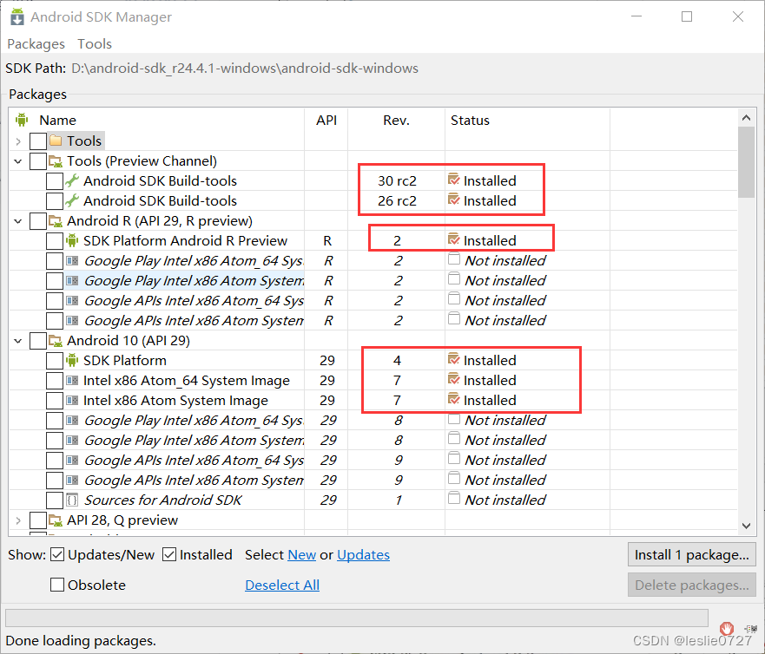
Task: Expand the API 28, Q preview group
Action: click(18, 520)
